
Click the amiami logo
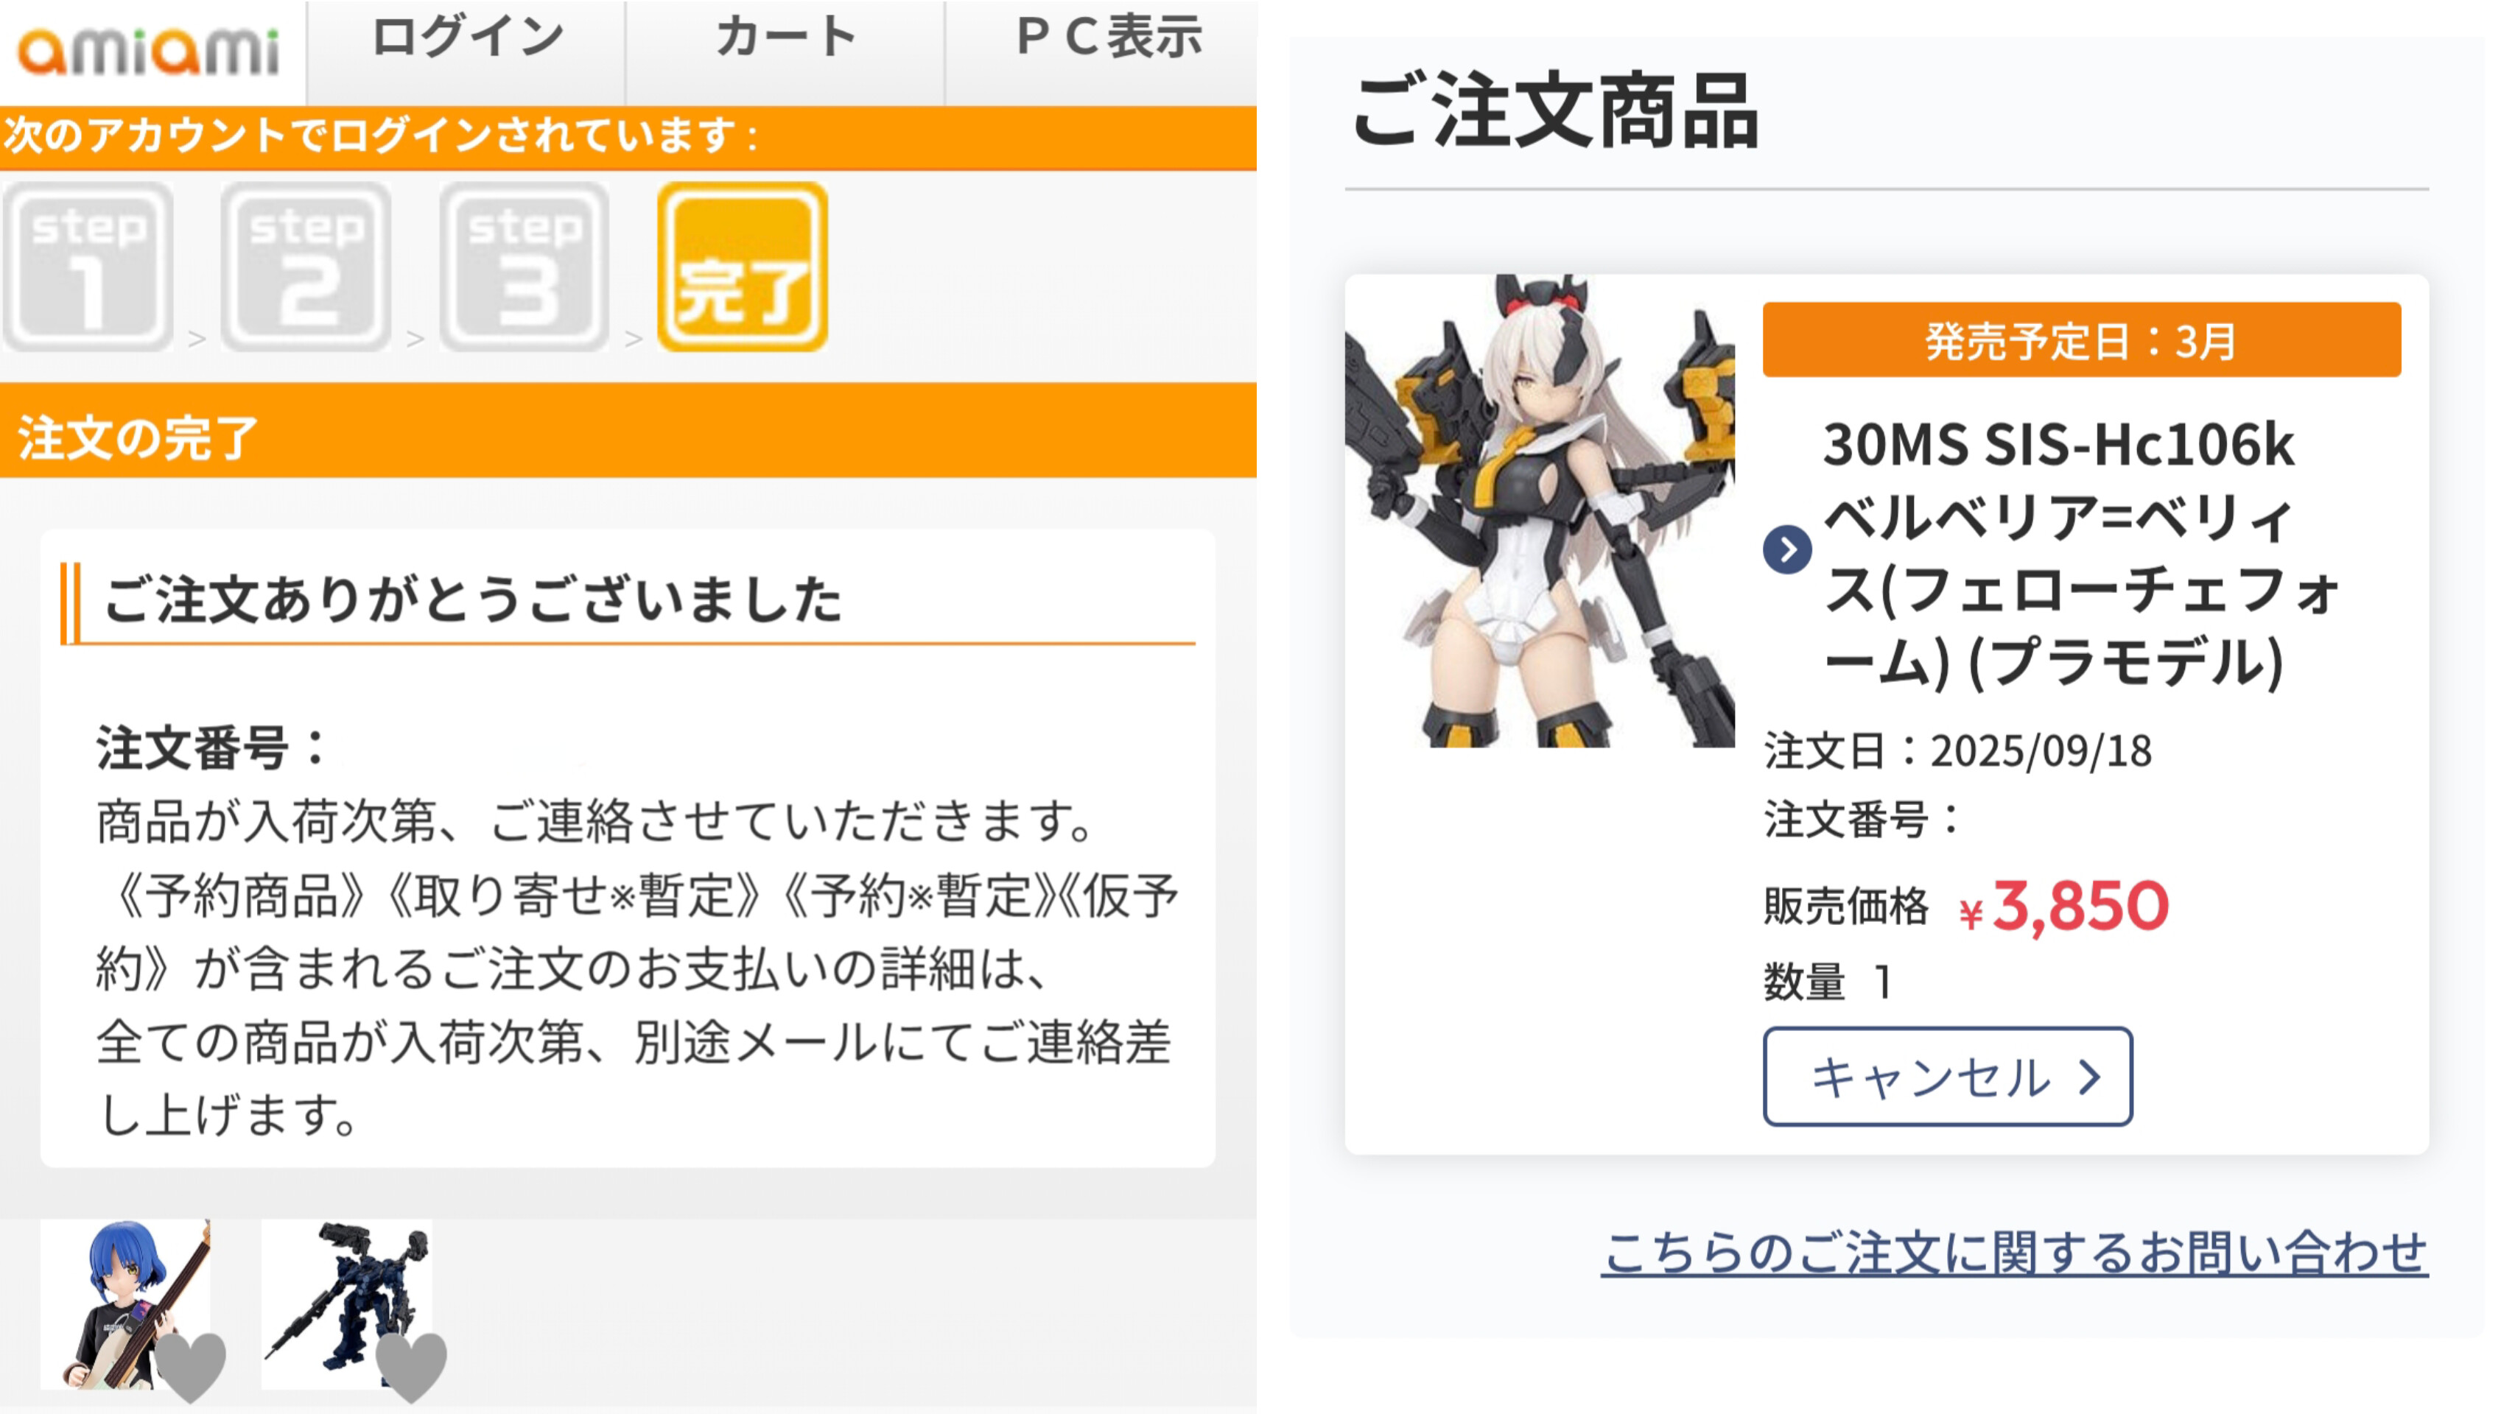click(150, 51)
